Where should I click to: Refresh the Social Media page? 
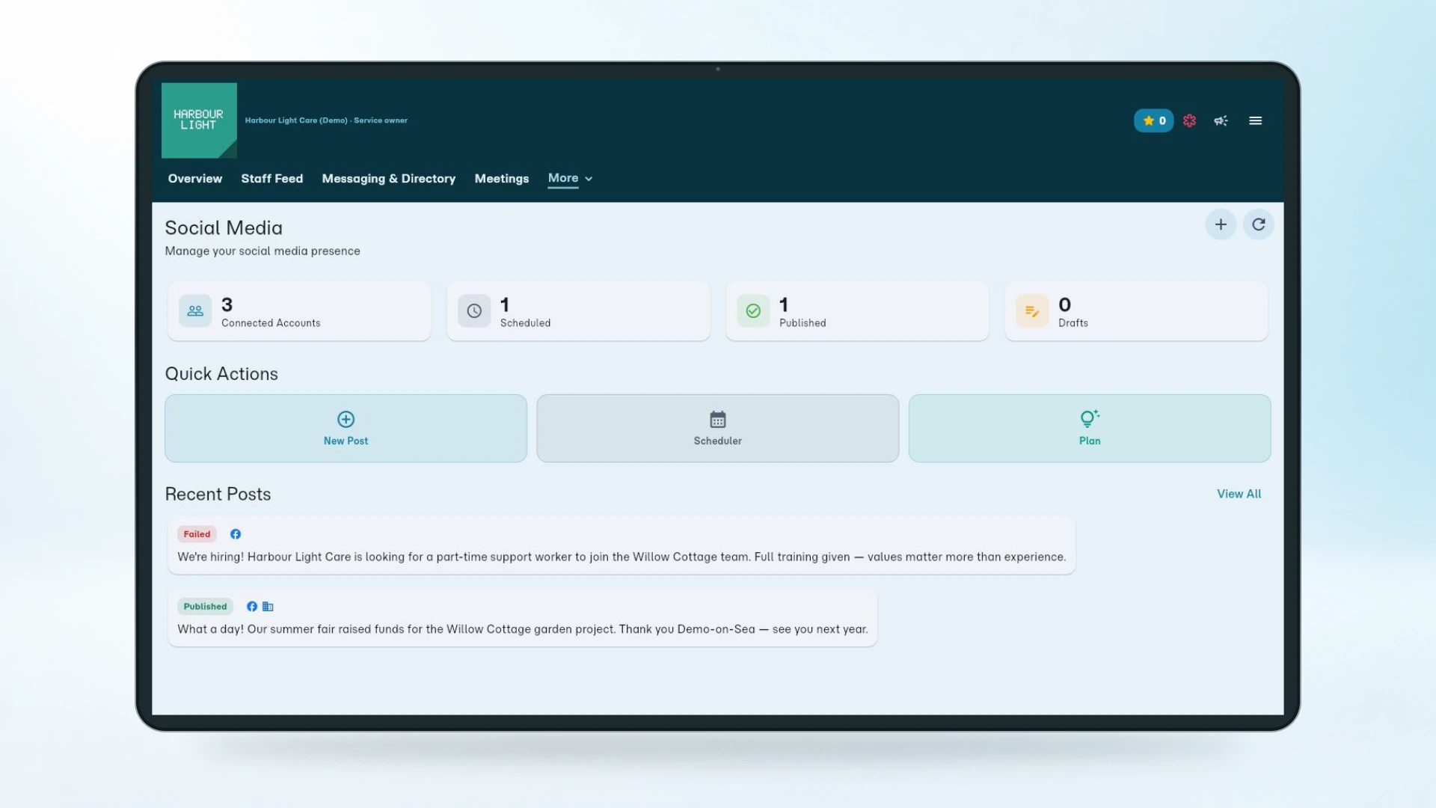pos(1259,224)
